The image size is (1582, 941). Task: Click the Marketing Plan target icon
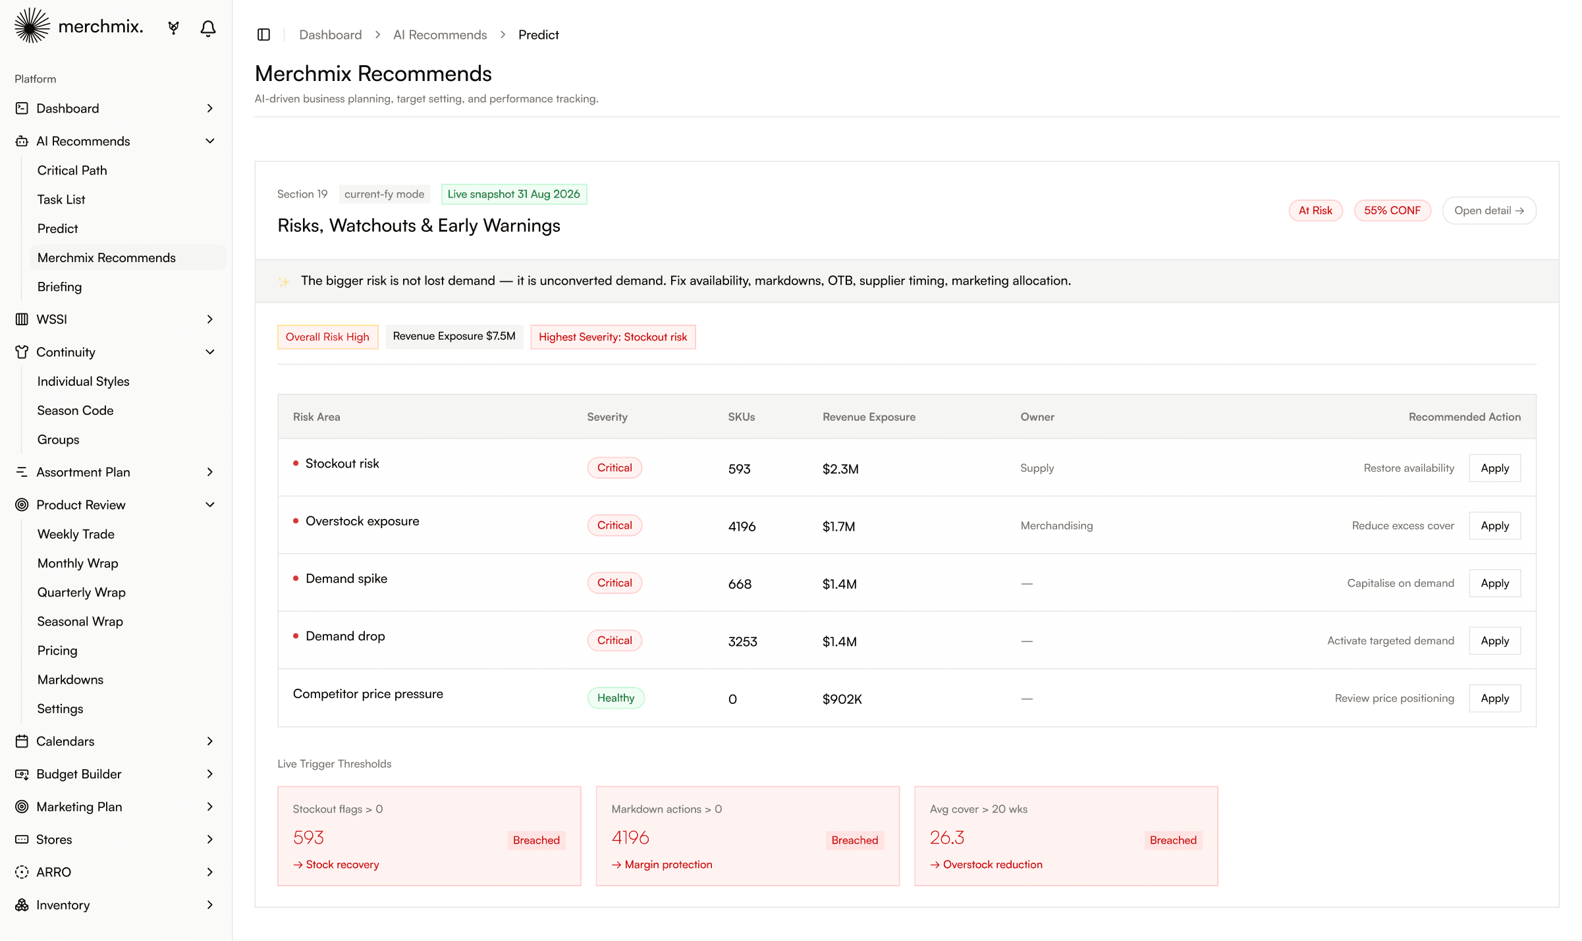click(x=22, y=806)
